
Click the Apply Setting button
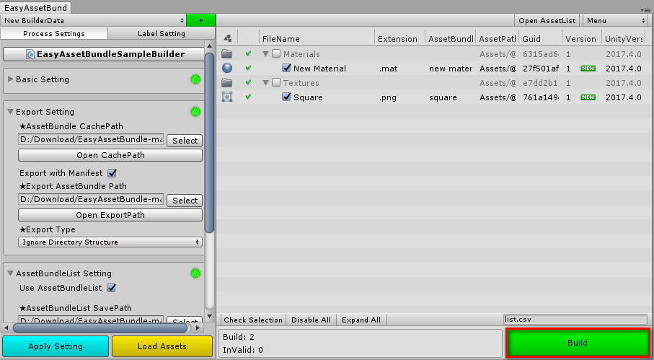coord(56,346)
